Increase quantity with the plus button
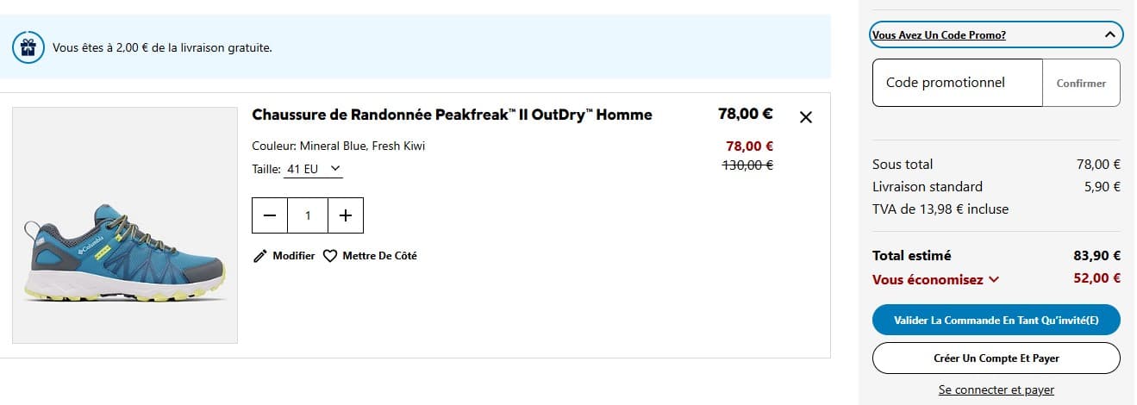The image size is (1137, 405). 346,215
